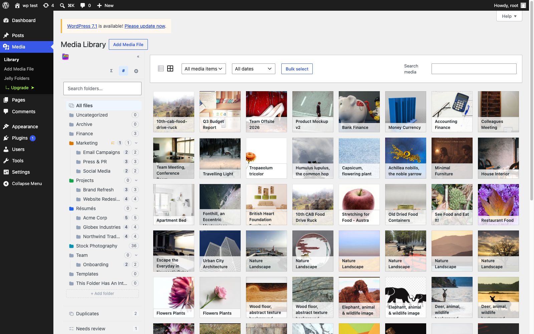
Task: Click the Collapse Menu arrow icon
Action: [x=6, y=183]
